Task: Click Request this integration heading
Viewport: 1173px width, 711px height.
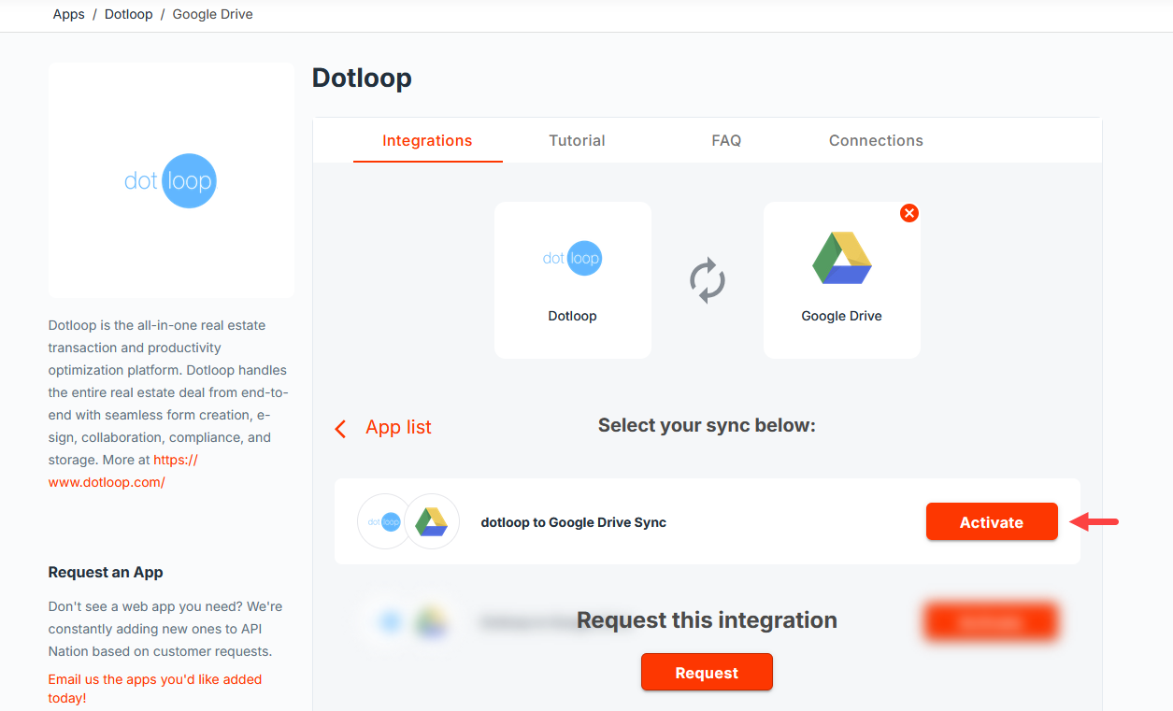Action: tap(707, 620)
